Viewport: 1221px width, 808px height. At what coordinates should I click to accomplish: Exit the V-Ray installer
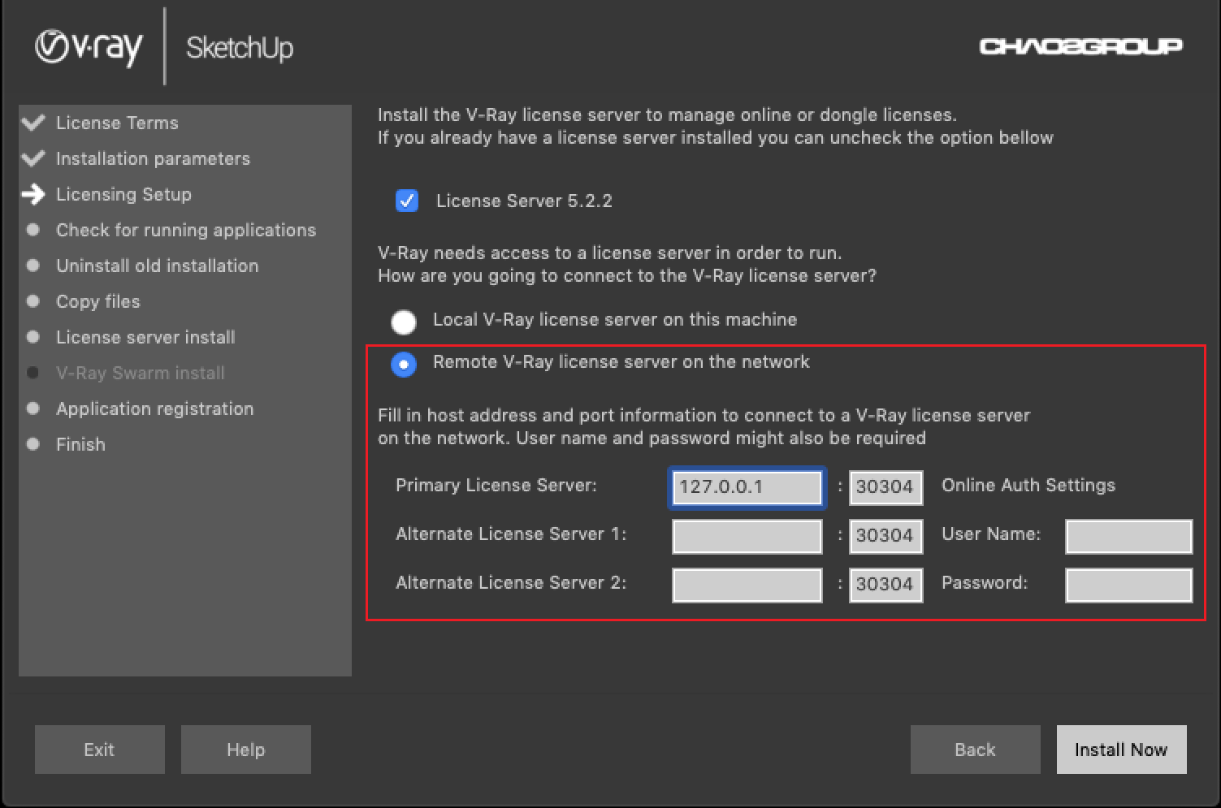click(99, 750)
